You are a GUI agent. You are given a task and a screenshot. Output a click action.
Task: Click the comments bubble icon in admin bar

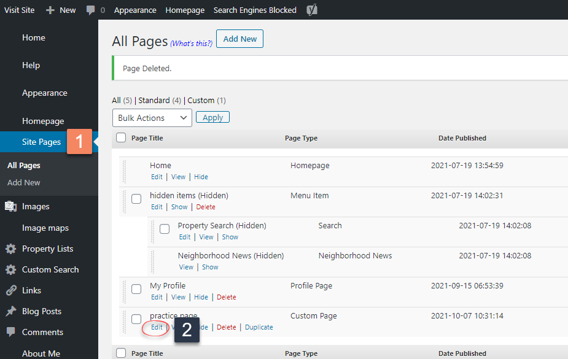coord(91,10)
